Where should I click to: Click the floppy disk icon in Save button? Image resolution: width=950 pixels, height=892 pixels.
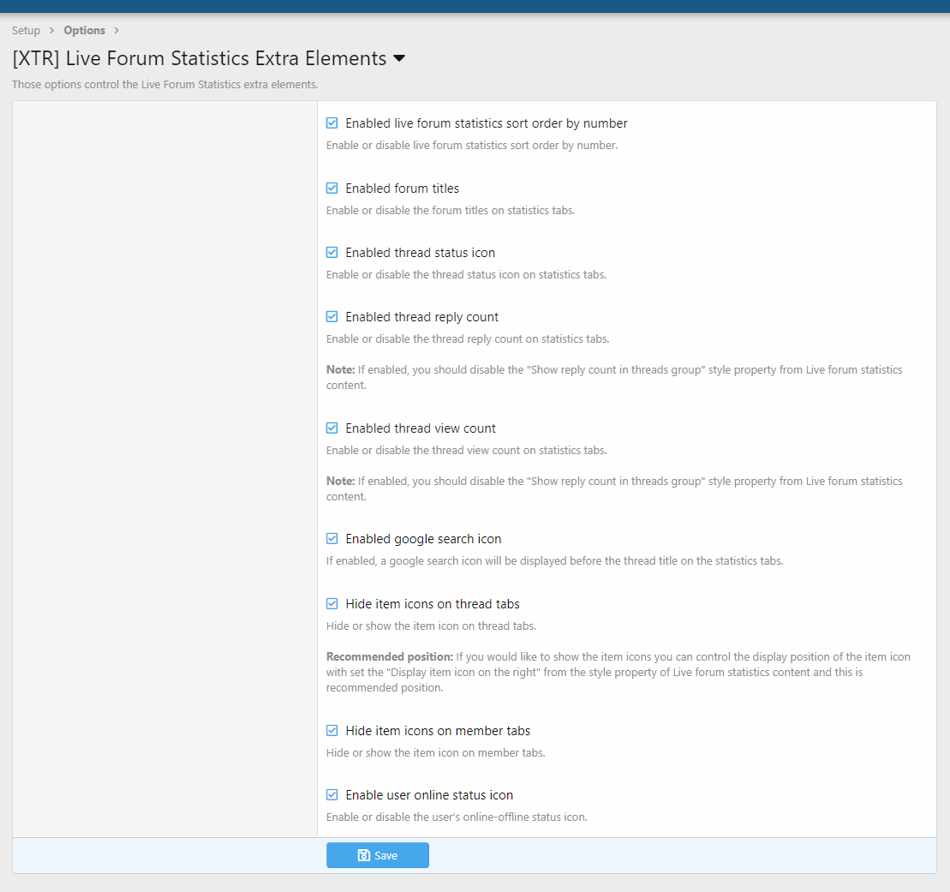click(363, 855)
